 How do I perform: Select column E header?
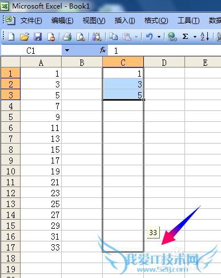[203, 62]
